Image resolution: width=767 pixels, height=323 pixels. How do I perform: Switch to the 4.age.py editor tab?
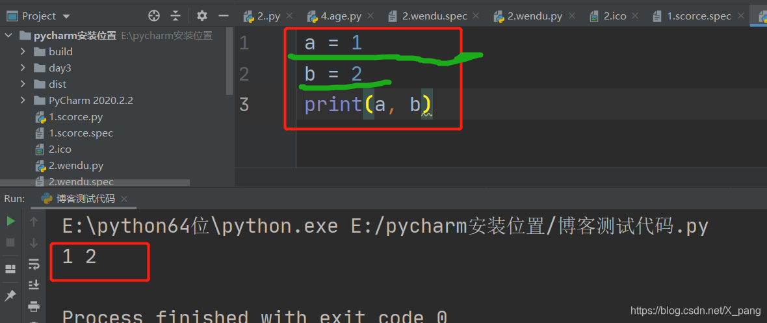(341, 16)
